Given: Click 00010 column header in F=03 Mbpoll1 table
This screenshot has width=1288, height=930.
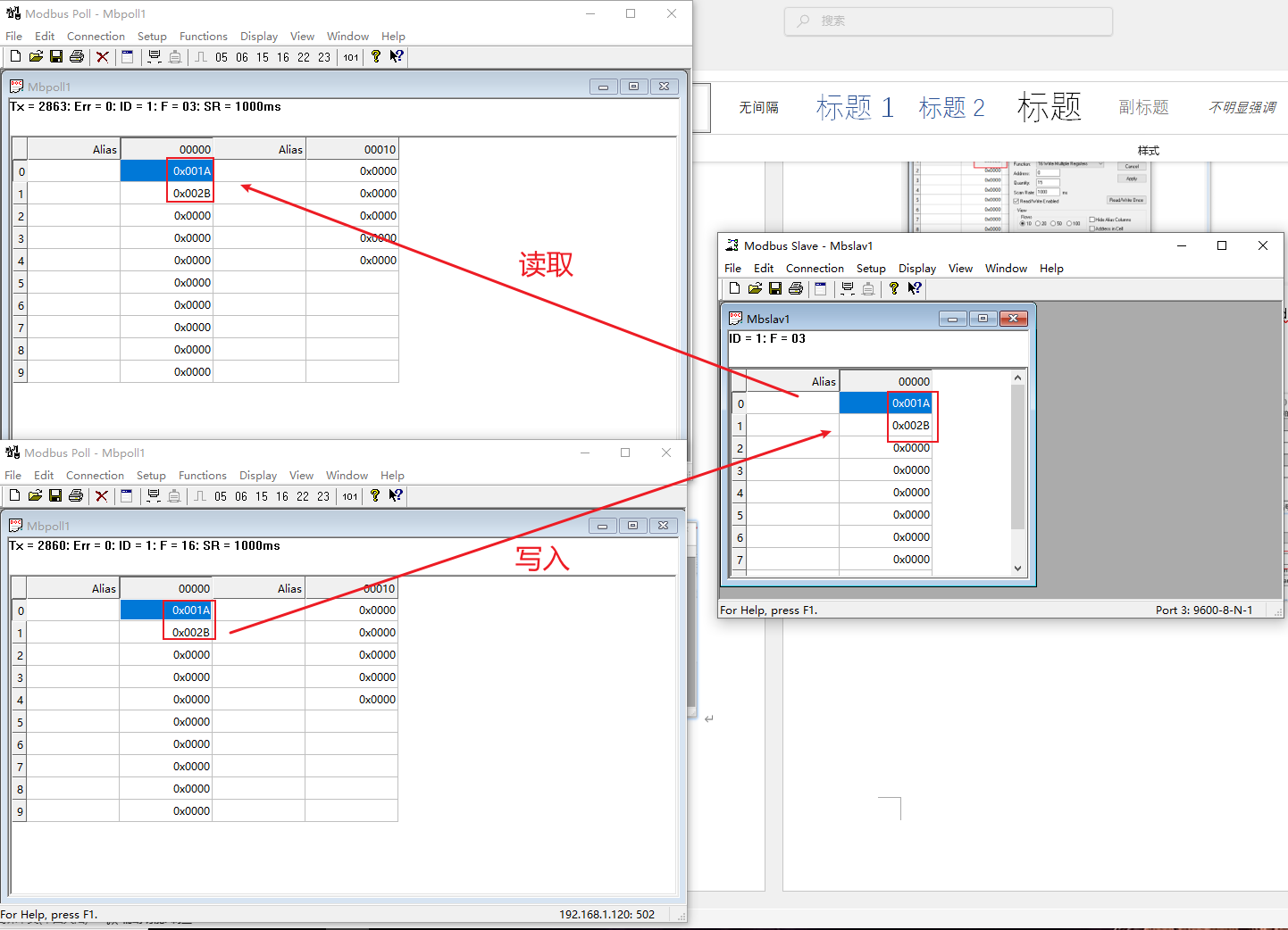Looking at the screenshot, I should [352, 149].
